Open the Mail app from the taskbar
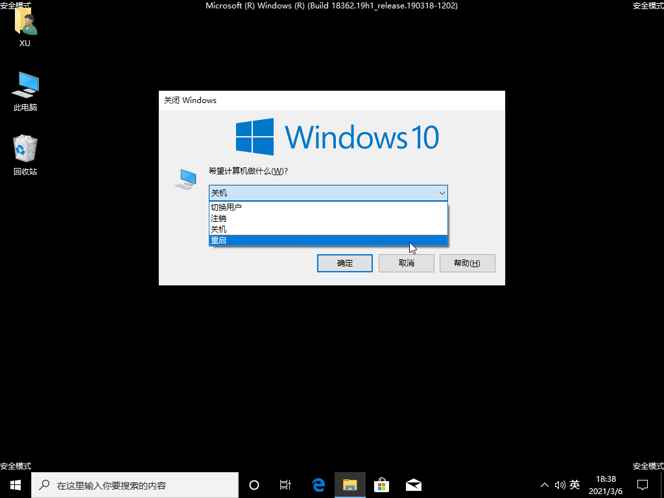Screen dimensions: 664x498 (x=414, y=484)
